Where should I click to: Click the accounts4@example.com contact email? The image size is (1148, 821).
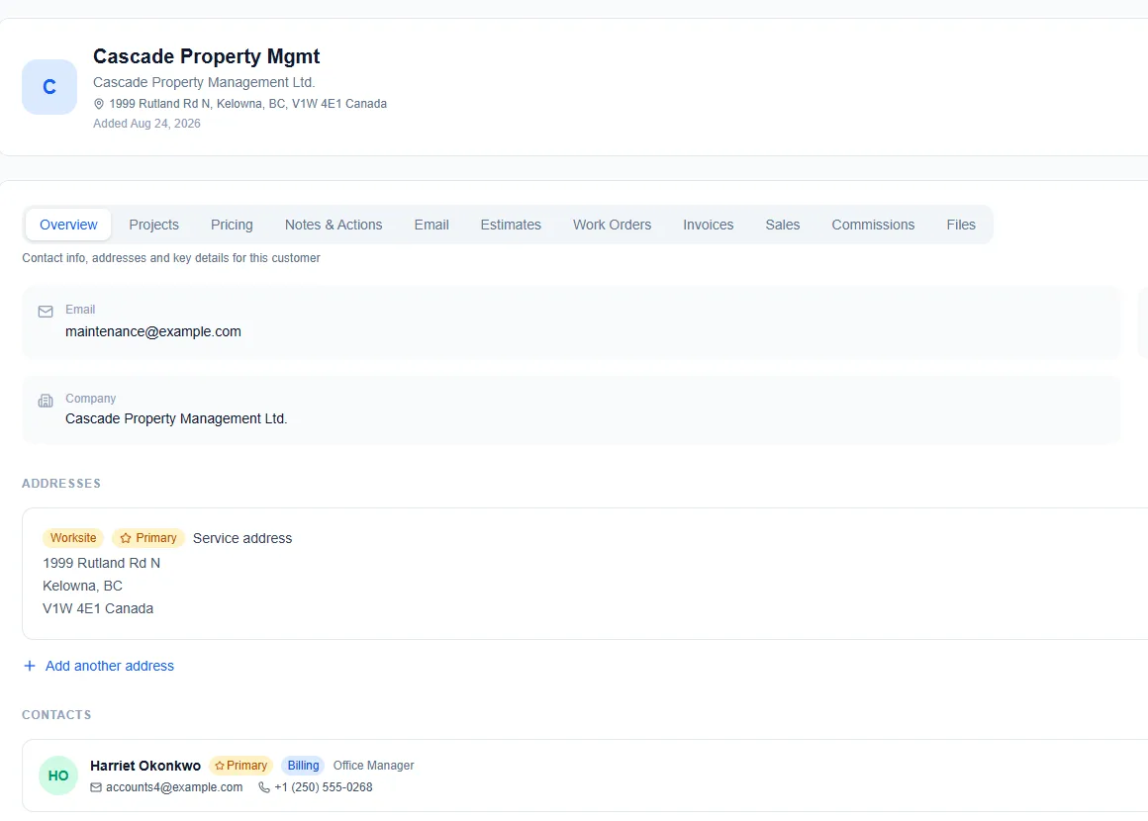[x=174, y=787]
